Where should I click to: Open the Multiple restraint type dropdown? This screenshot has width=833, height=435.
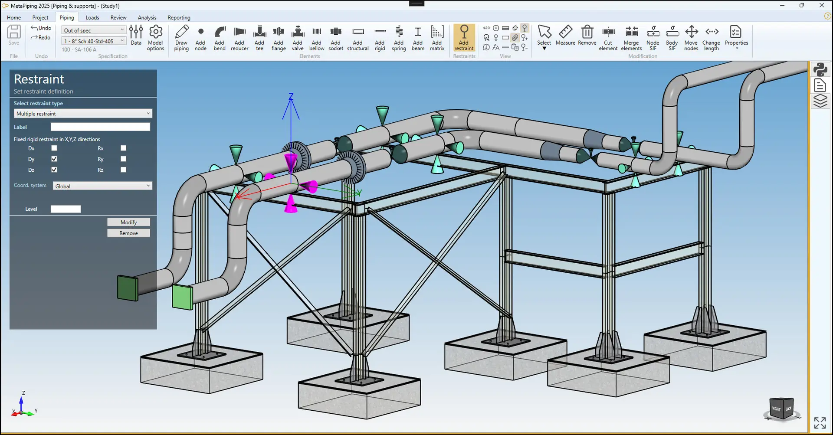coord(83,114)
